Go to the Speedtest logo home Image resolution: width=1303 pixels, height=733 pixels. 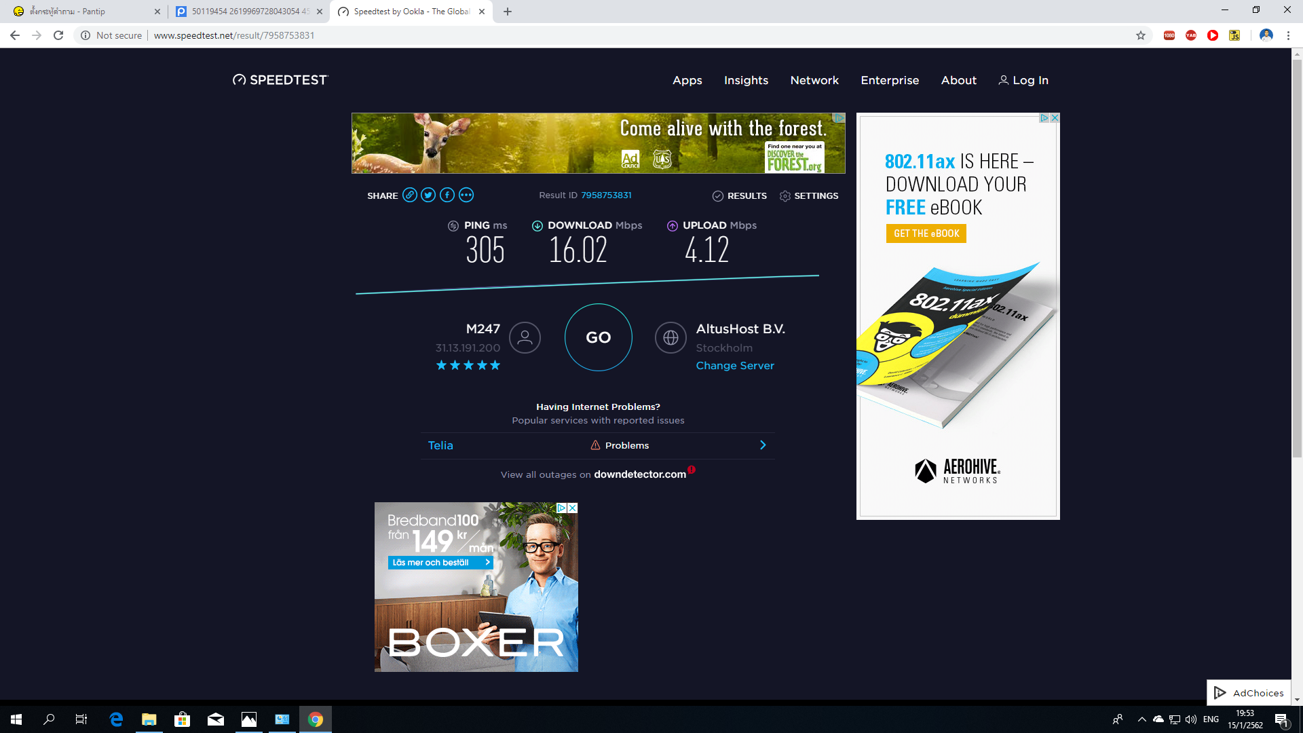pos(280,80)
